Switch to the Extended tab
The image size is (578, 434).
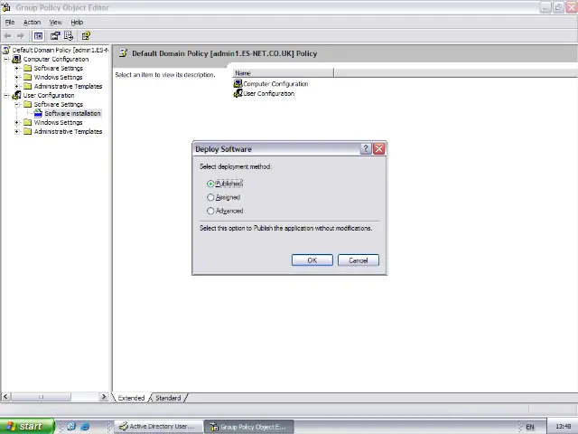(x=131, y=398)
